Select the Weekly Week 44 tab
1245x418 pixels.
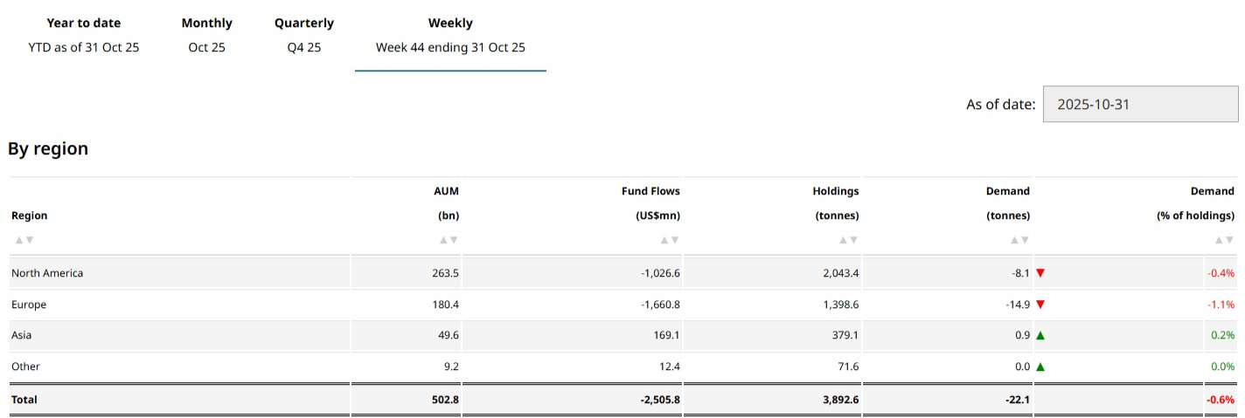[450, 35]
